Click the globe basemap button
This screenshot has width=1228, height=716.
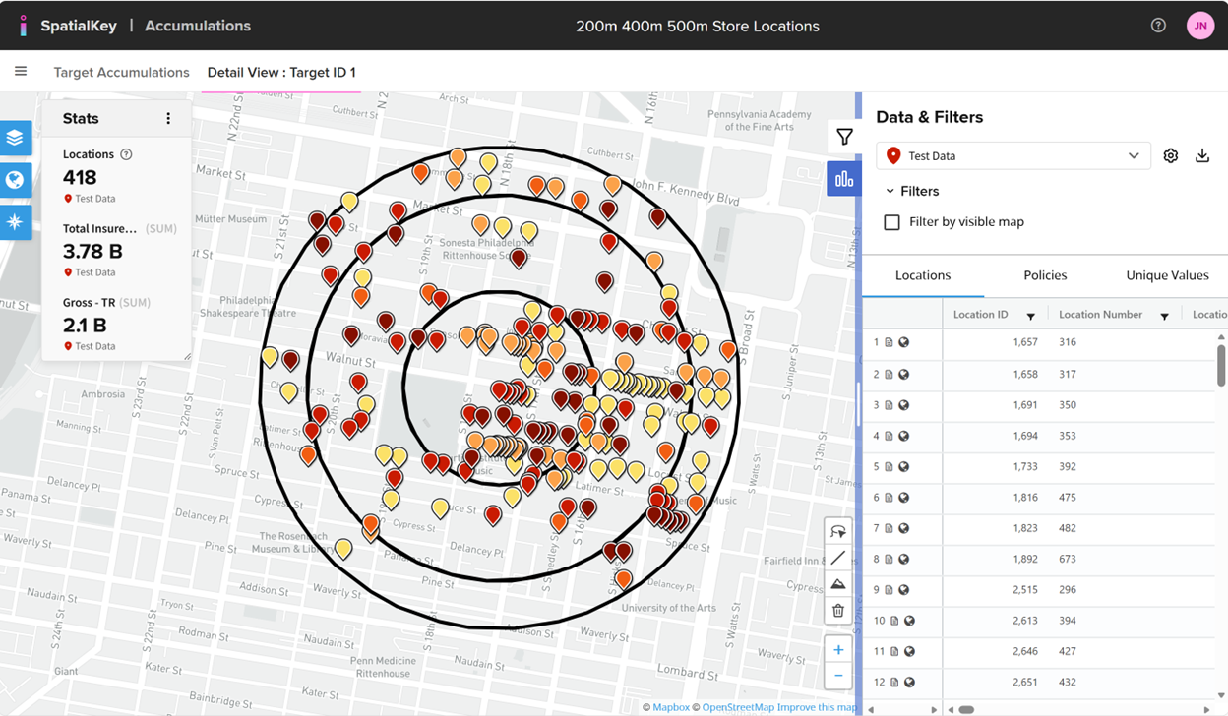[x=15, y=180]
